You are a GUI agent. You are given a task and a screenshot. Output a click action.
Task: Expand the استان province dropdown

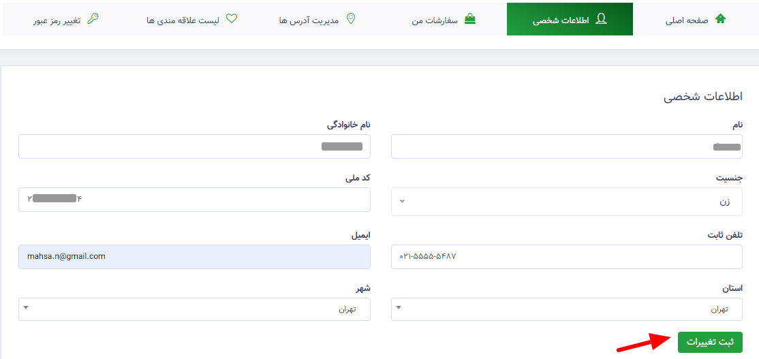[x=567, y=309]
